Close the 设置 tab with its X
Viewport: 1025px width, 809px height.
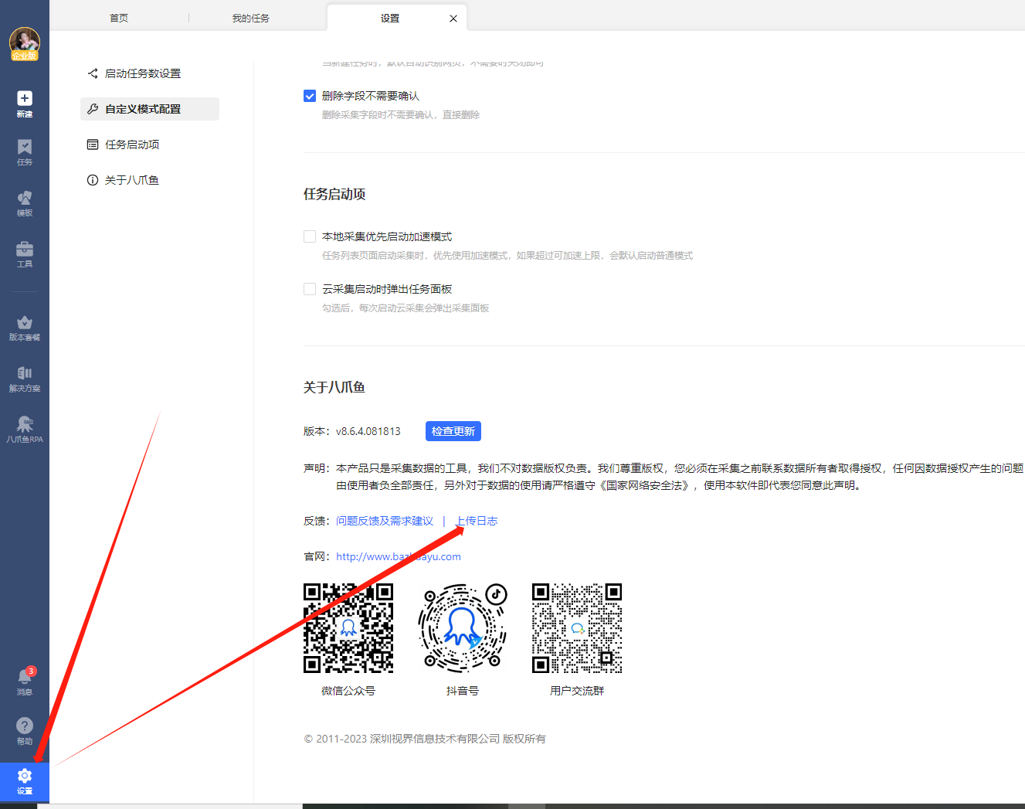click(453, 19)
